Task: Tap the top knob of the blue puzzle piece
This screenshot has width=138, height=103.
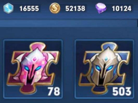Action: click(109, 46)
